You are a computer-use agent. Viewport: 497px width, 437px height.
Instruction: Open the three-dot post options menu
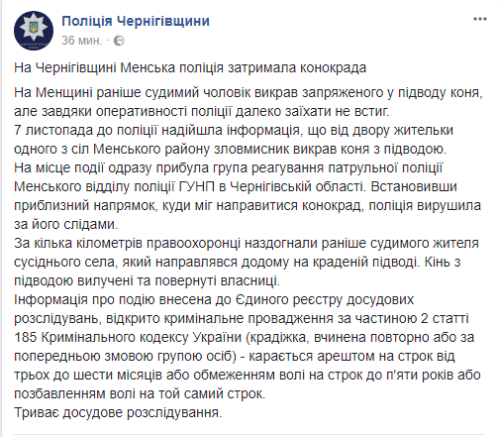(480, 19)
